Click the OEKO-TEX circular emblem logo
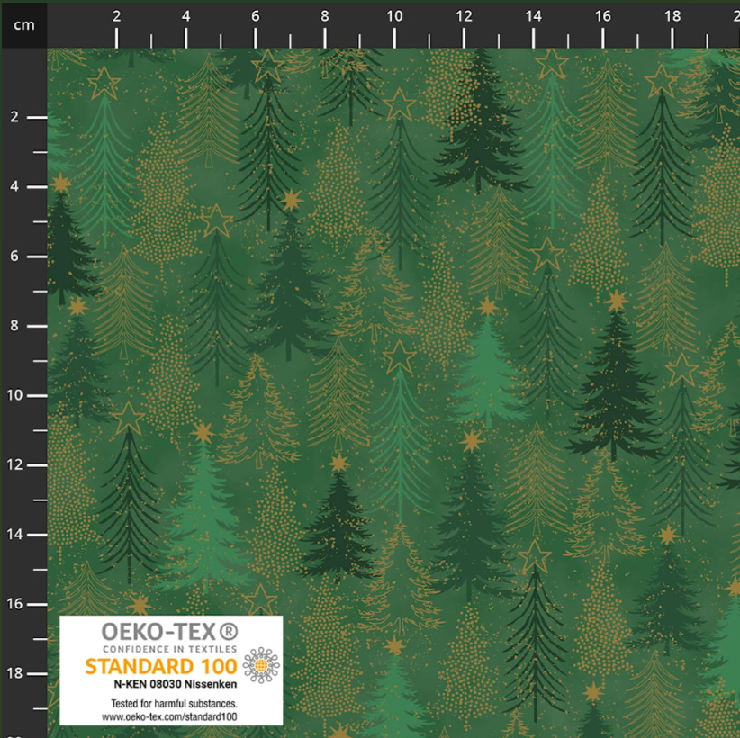This screenshot has width=740, height=738. 261,665
